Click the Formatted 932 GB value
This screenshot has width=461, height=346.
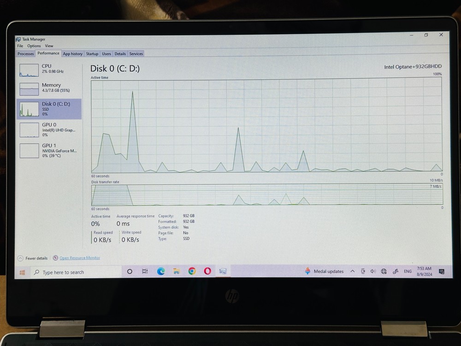pyautogui.click(x=189, y=221)
